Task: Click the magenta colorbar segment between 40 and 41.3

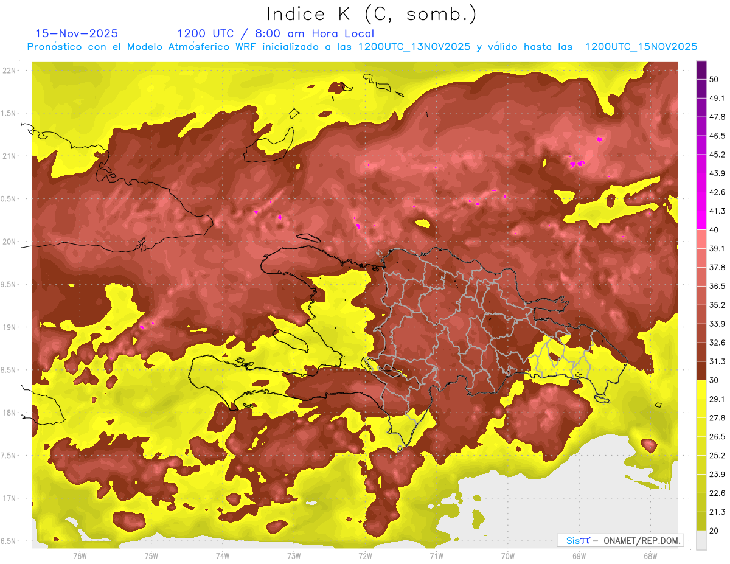Action: (x=701, y=220)
